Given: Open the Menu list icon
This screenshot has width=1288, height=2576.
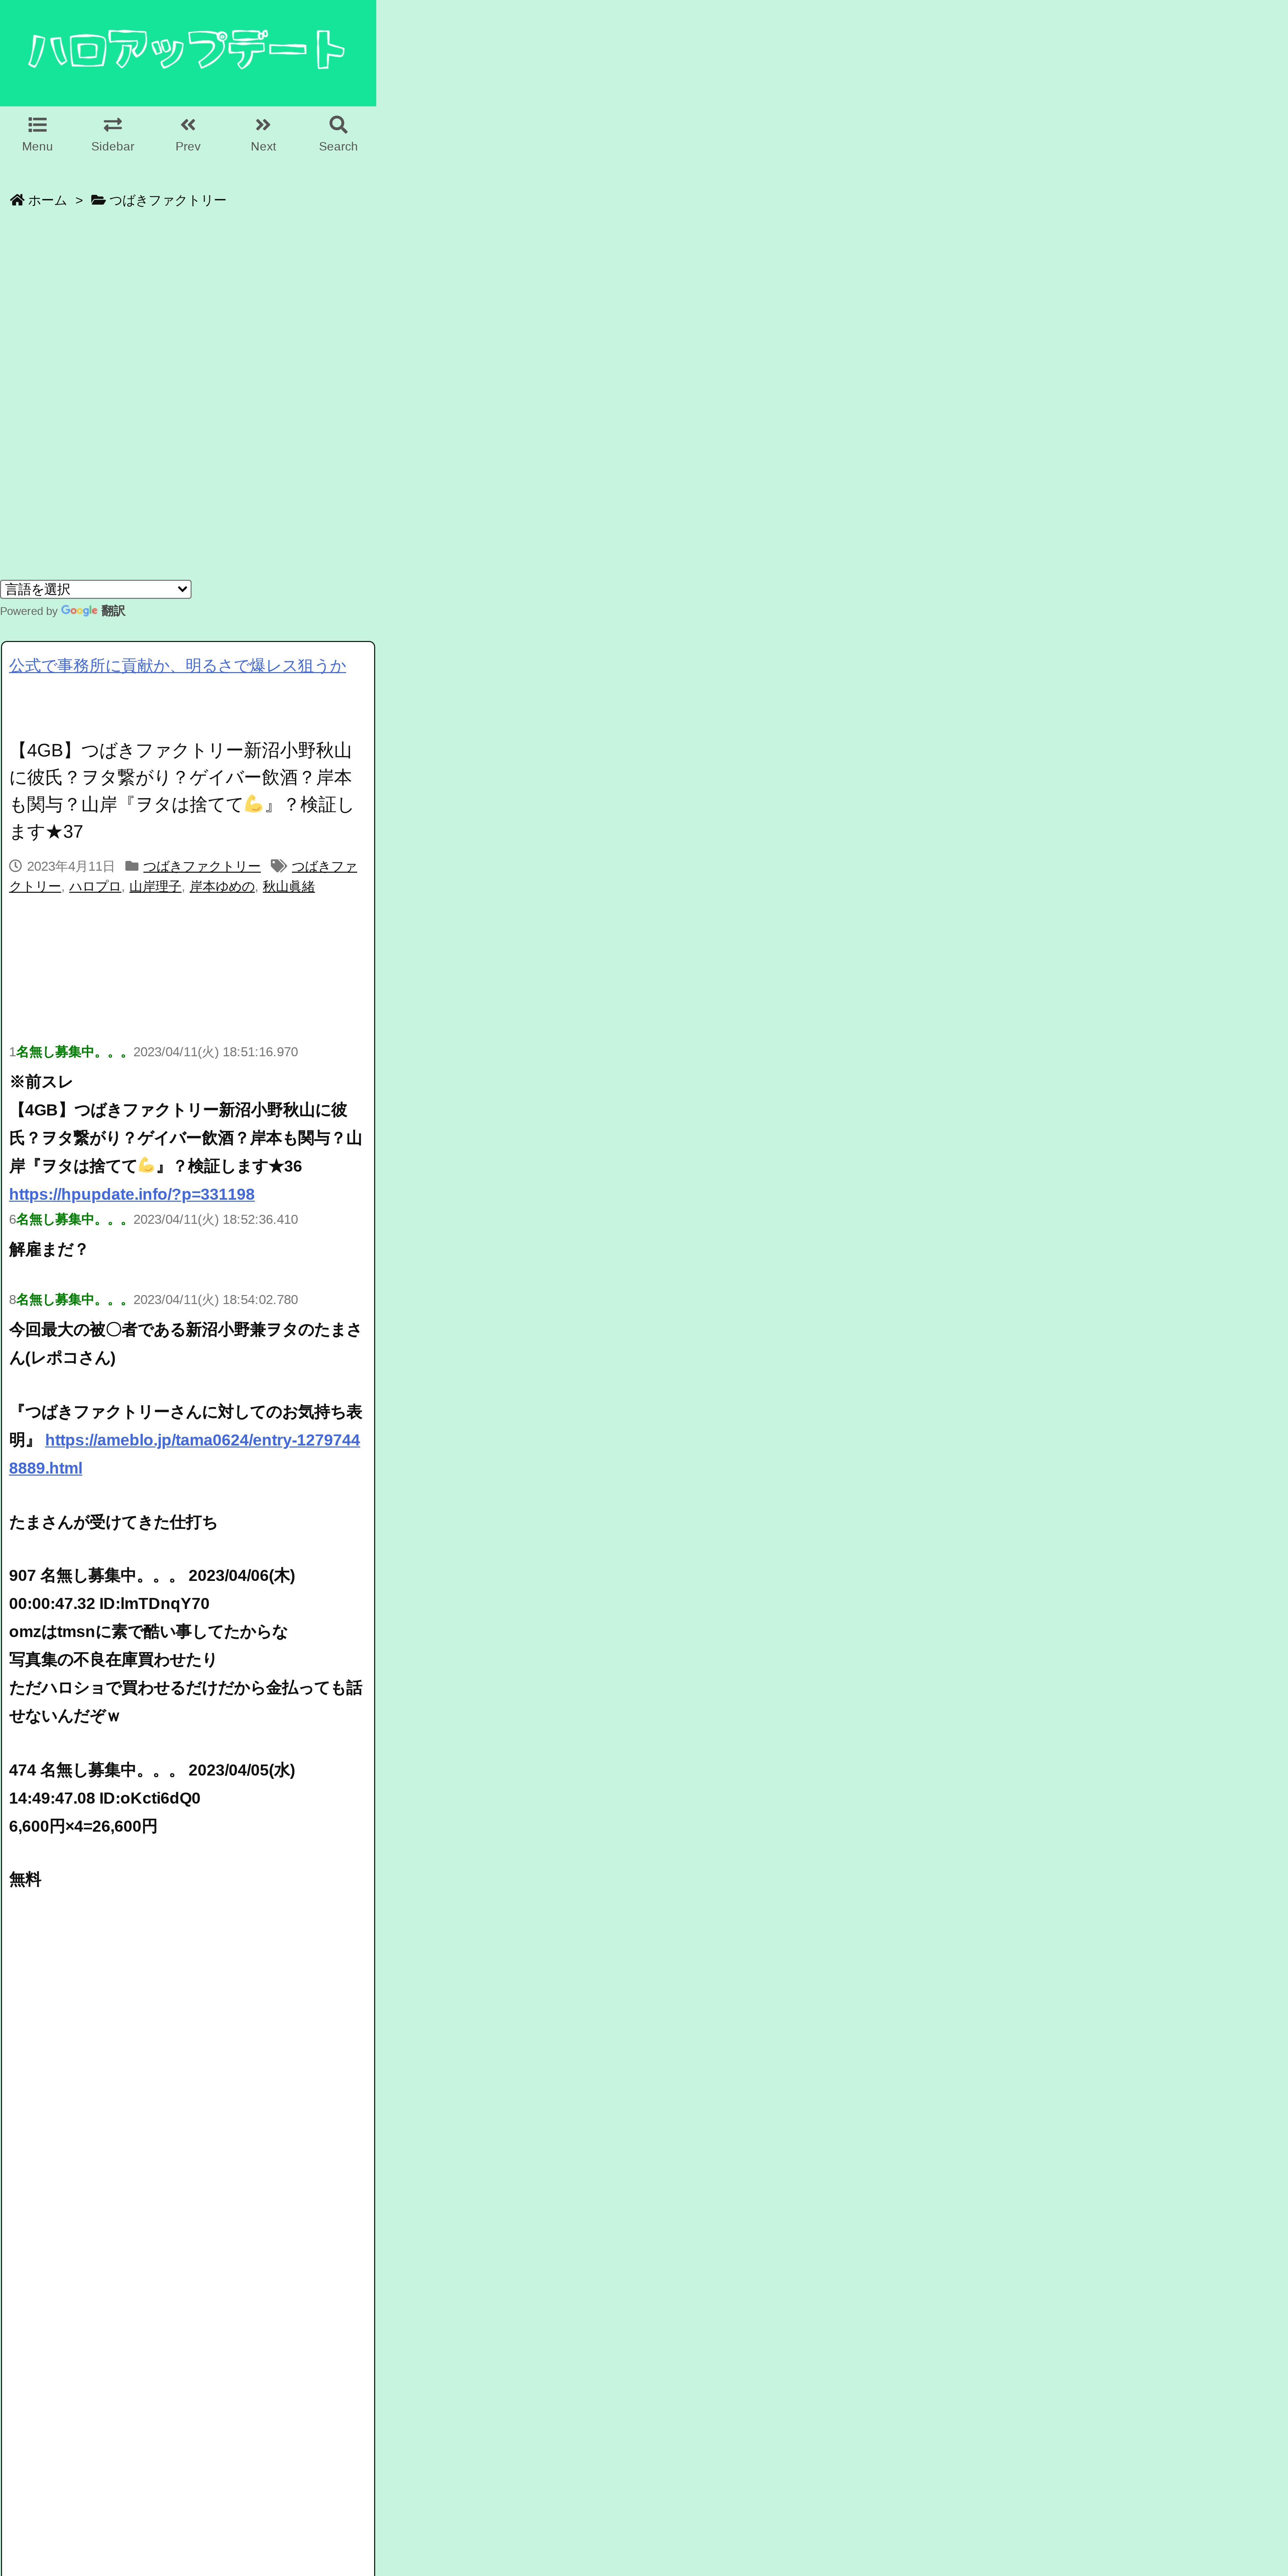Looking at the screenshot, I should [x=37, y=125].
